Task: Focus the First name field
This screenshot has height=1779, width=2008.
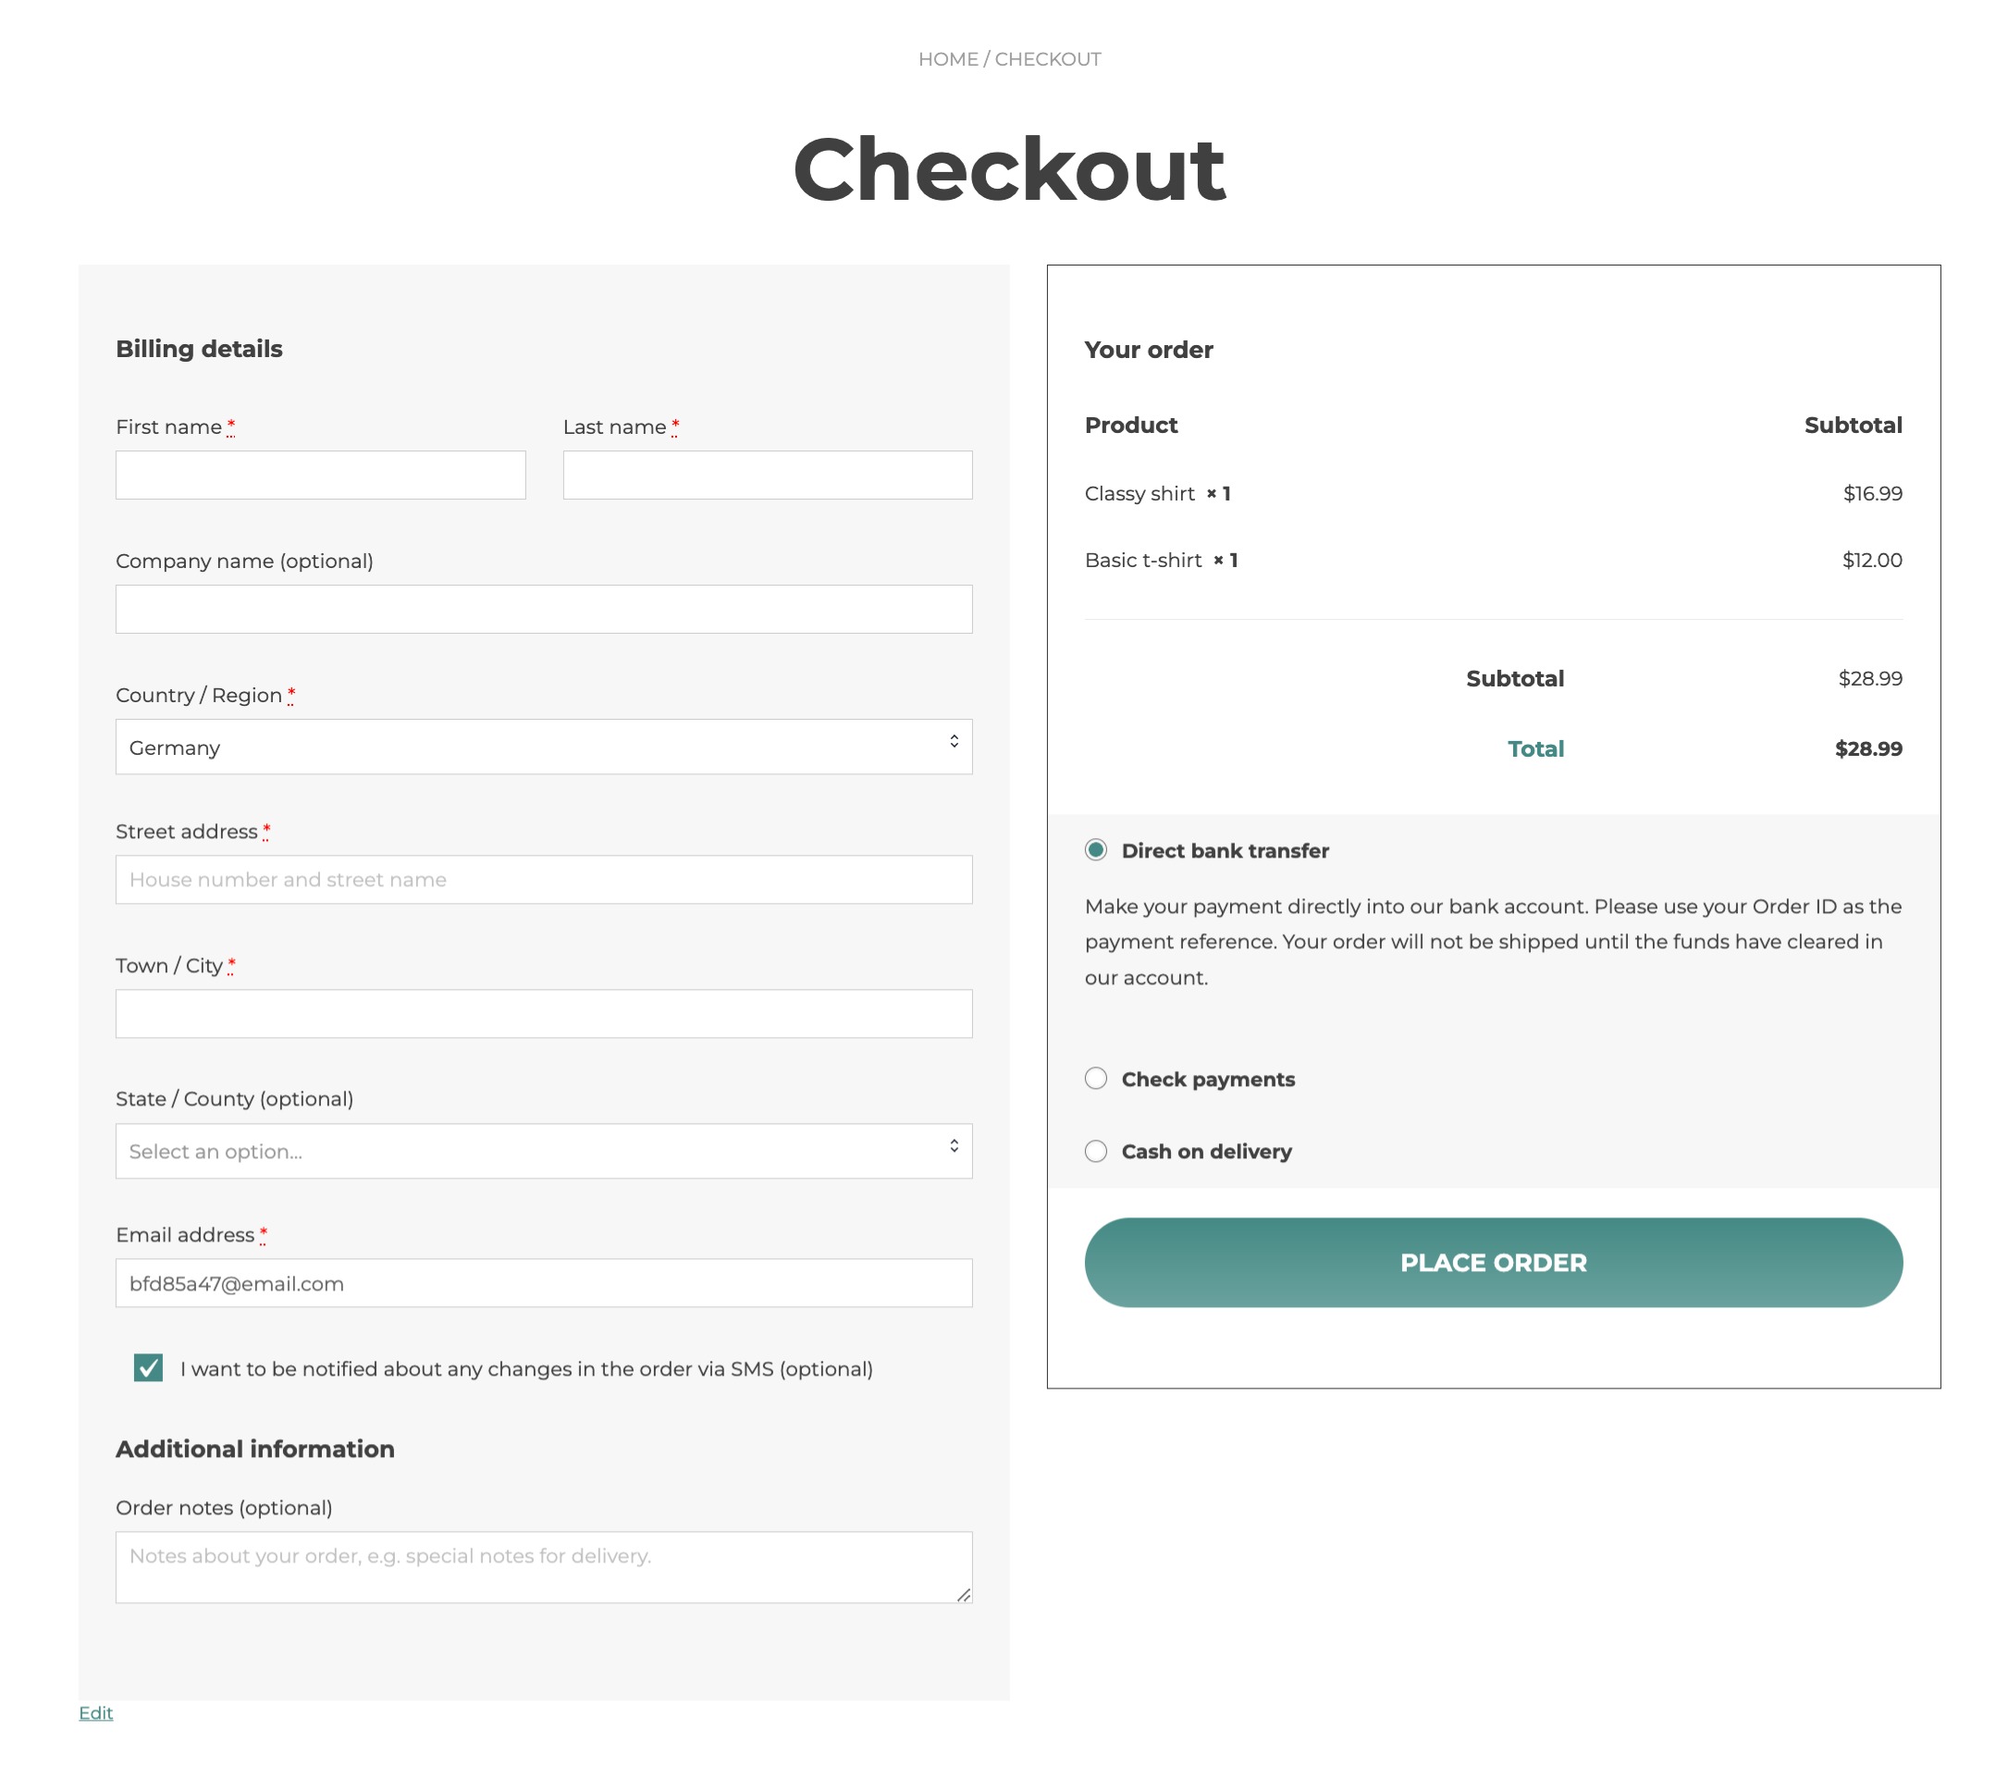Action: click(x=320, y=476)
